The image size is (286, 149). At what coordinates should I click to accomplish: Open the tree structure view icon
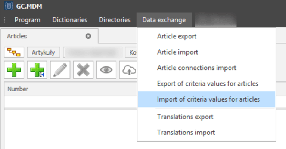coord(14,52)
